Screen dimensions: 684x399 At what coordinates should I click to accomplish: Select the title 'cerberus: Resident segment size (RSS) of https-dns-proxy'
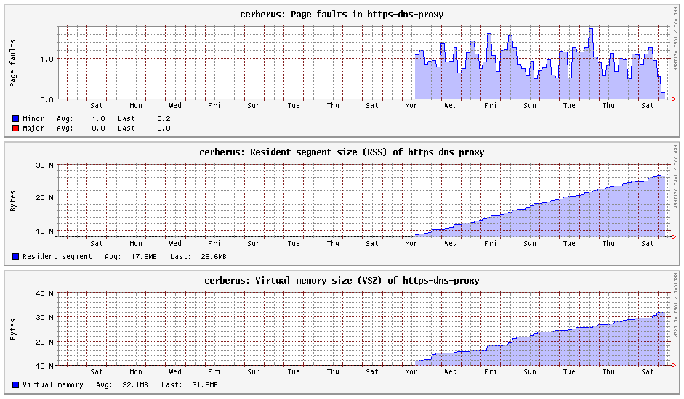(x=342, y=152)
